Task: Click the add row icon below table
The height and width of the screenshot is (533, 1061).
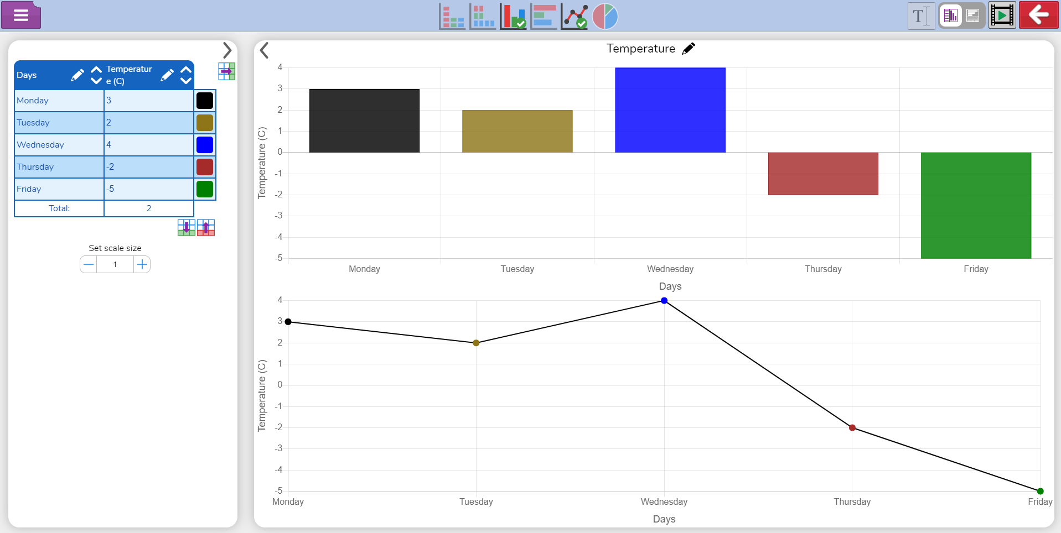Action: [187, 228]
